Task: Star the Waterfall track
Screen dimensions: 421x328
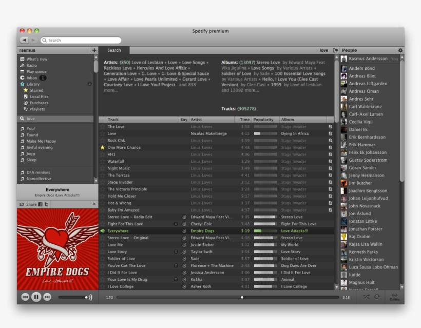Action: coord(102,161)
